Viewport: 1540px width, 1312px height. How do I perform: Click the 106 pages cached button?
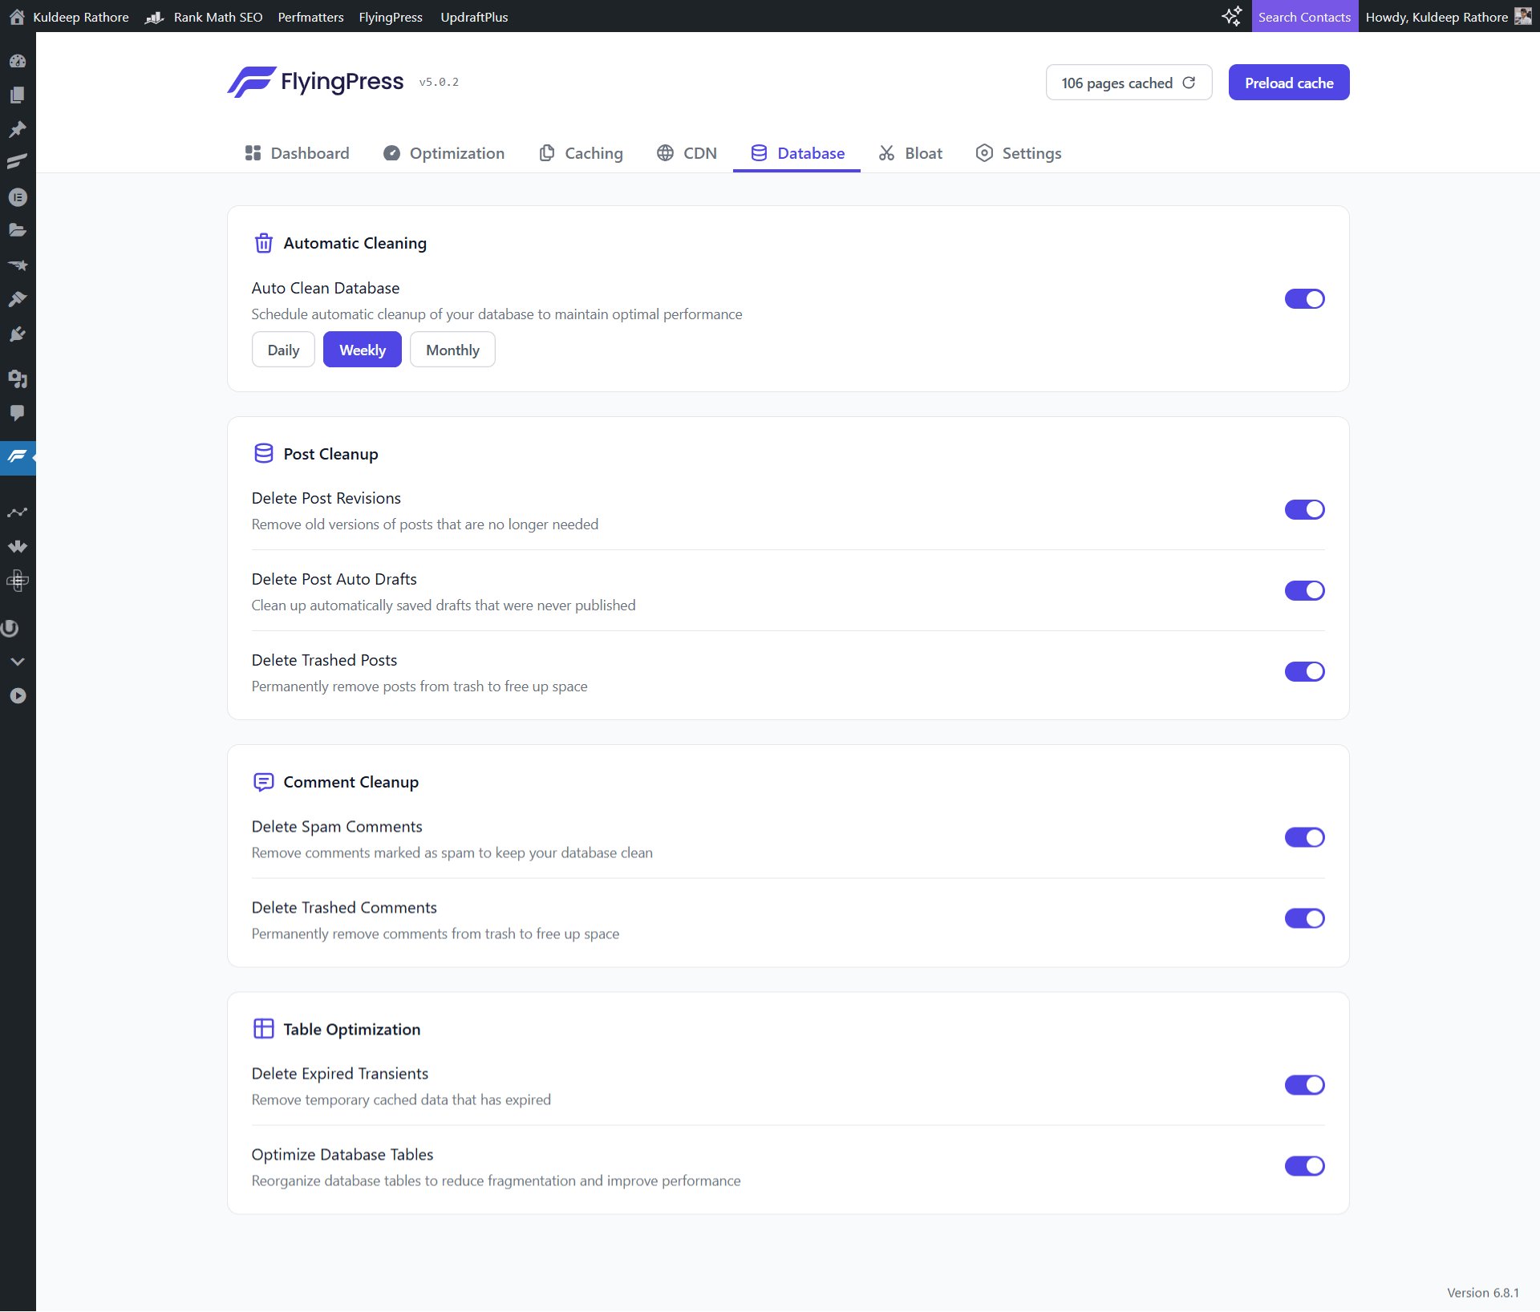pos(1129,83)
